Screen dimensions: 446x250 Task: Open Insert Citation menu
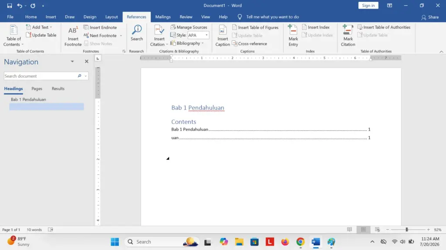click(x=159, y=36)
